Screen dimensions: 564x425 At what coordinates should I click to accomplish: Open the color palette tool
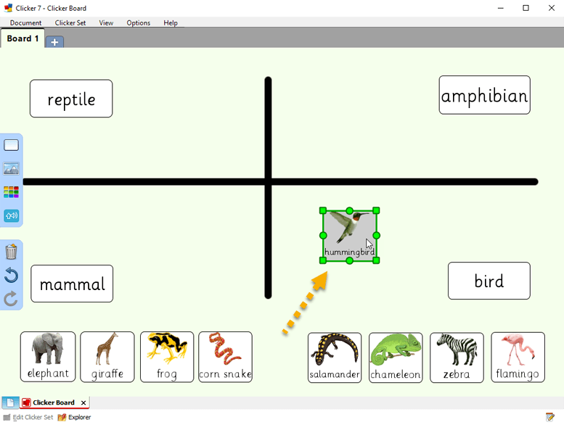click(x=11, y=192)
